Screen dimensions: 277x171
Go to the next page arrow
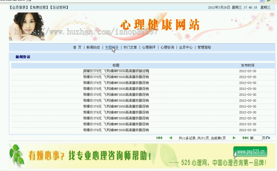pyautogui.click(x=234, y=138)
